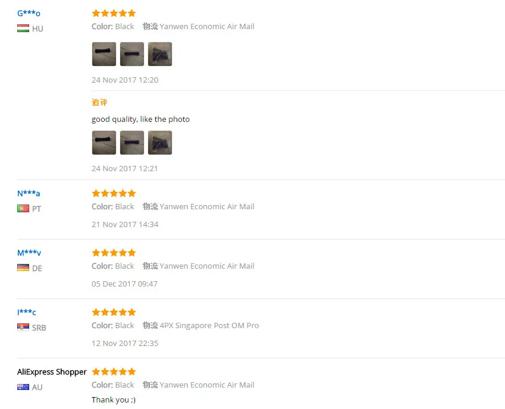Image resolution: width=505 pixels, height=409 pixels.
Task: Click the Serbia flag icon
Action: click(x=23, y=328)
